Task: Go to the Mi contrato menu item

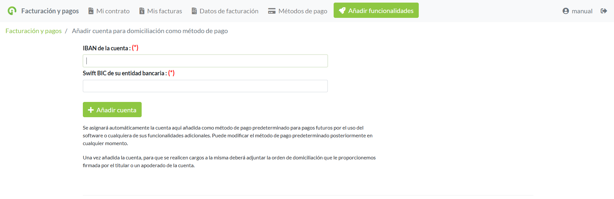Action: tap(113, 11)
